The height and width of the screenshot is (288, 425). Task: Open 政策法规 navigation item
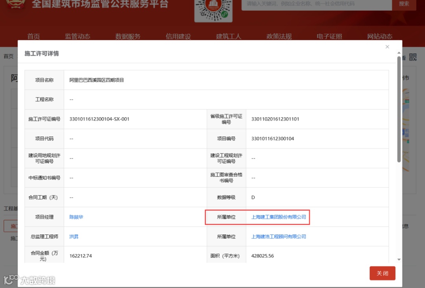(279, 36)
